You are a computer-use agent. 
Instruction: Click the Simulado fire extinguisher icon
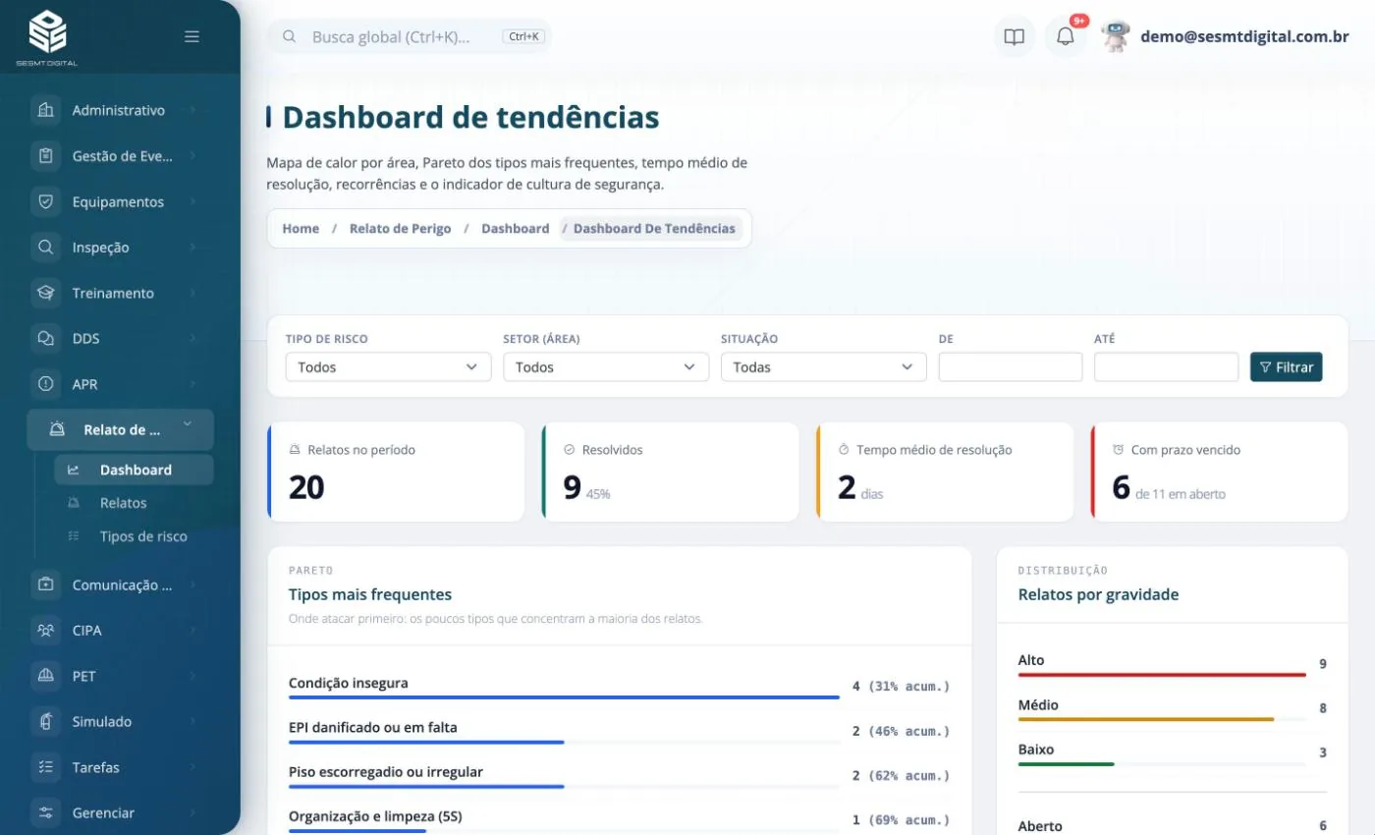(x=45, y=721)
